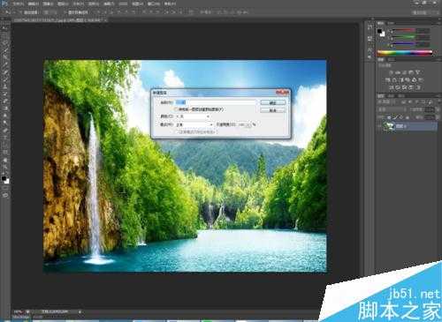Screen dimensions: 442x322
Task: Click the layer Name input field
Action: click(216, 102)
